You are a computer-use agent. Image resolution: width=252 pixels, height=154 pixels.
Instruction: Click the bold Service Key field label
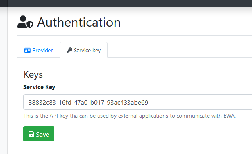pyautogui.click(x=40, y=87)
